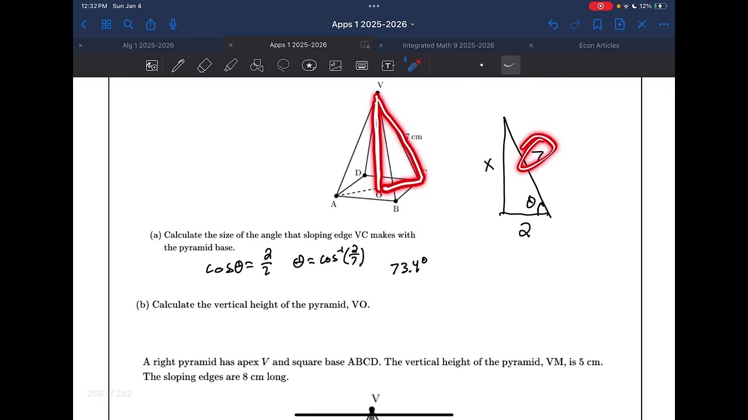
Task: Tap the handwritten x beside the triangle
Action: pyautogui.click(x=489, y=166)
